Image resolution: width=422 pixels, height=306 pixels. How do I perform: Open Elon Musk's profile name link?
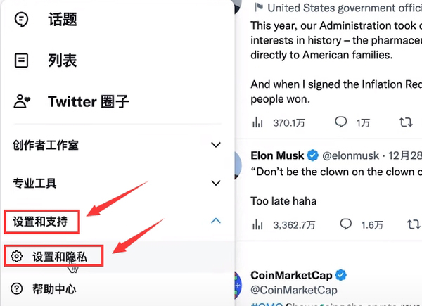(x=277, y=155)
